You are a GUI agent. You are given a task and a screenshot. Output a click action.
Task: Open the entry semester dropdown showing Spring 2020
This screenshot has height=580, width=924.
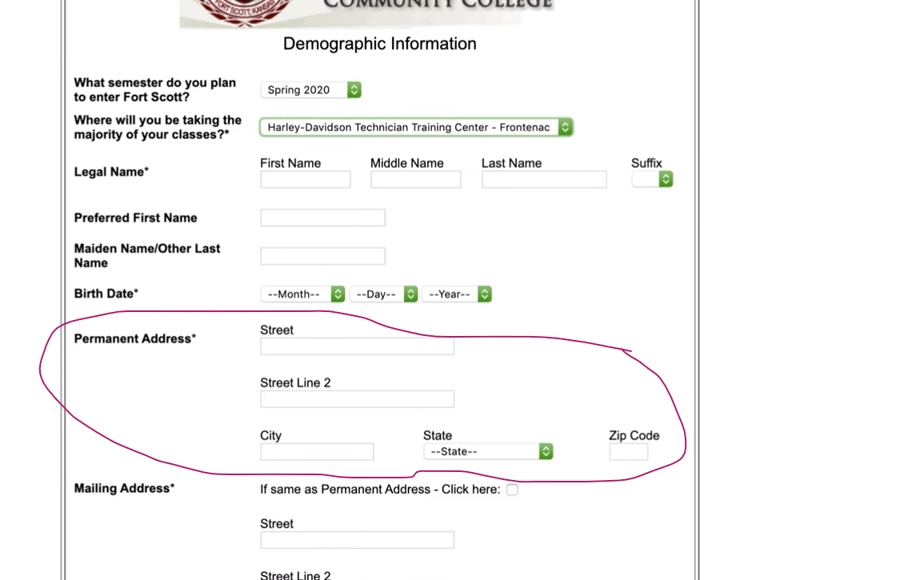coord(310,90)
